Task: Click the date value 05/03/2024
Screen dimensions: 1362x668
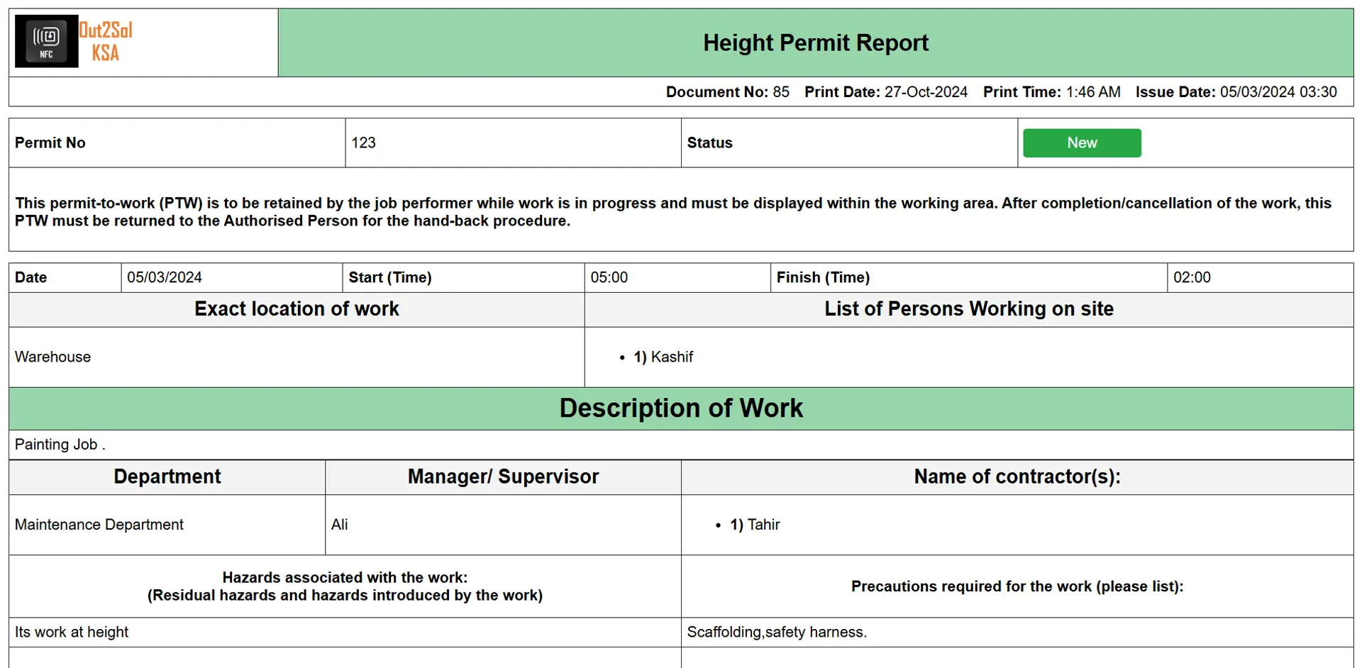Action: coord(165,278)
